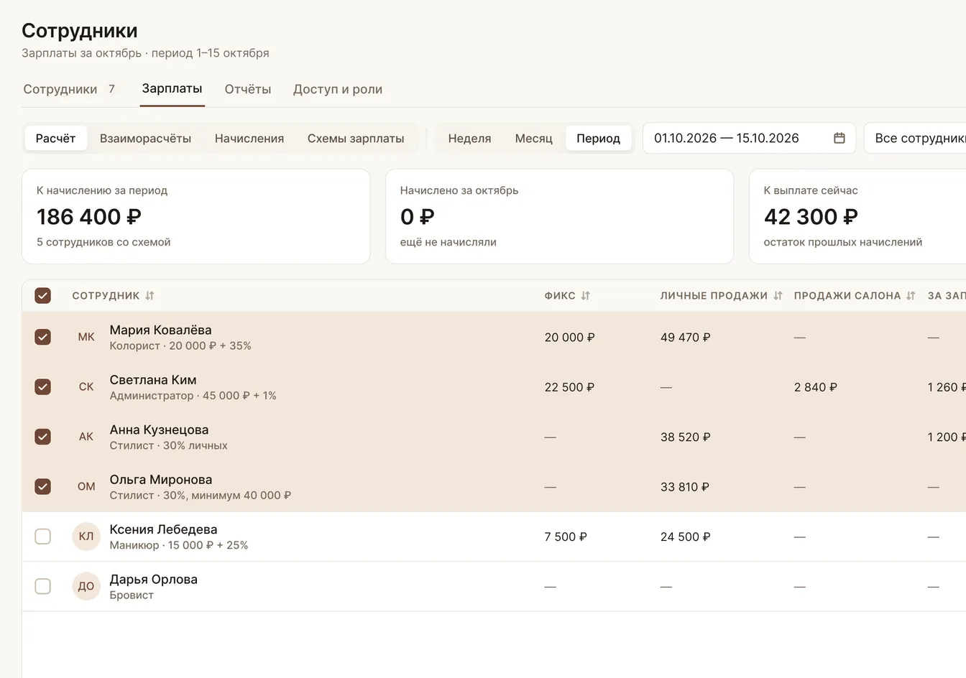Open the Зарплаты tab

pos(172,89)
